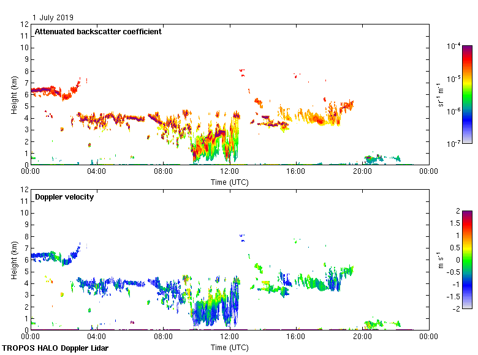Select the 'Attenuated backscatter coefficient' panel title
The width and height of the screenshot is (478, 355).
98,31
